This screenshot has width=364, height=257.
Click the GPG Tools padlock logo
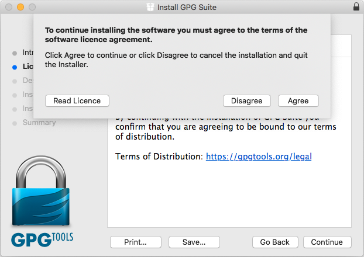[41, 190]
